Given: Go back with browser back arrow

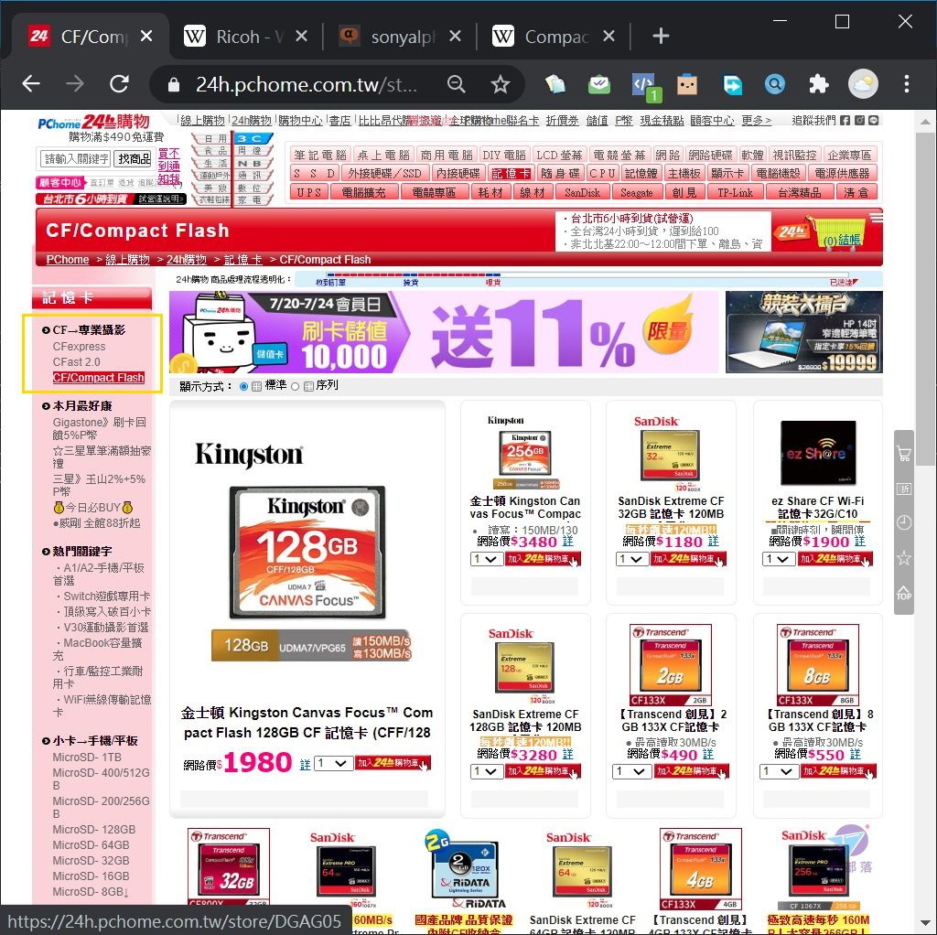Looking at the screenshot, I should [31, 84].
